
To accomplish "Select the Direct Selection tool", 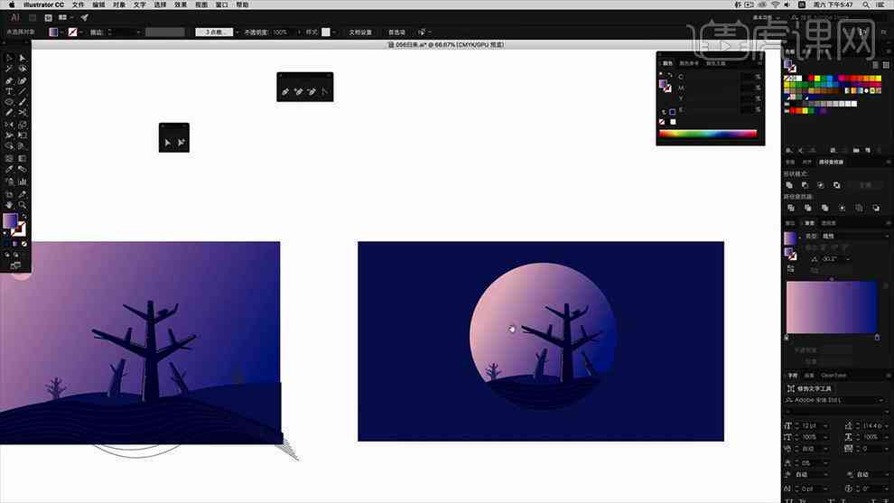I will [23, 58].
